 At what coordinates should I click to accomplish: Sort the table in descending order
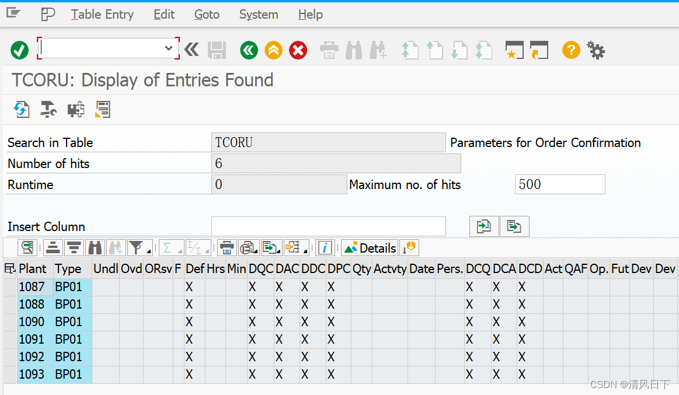pos(74,247)
